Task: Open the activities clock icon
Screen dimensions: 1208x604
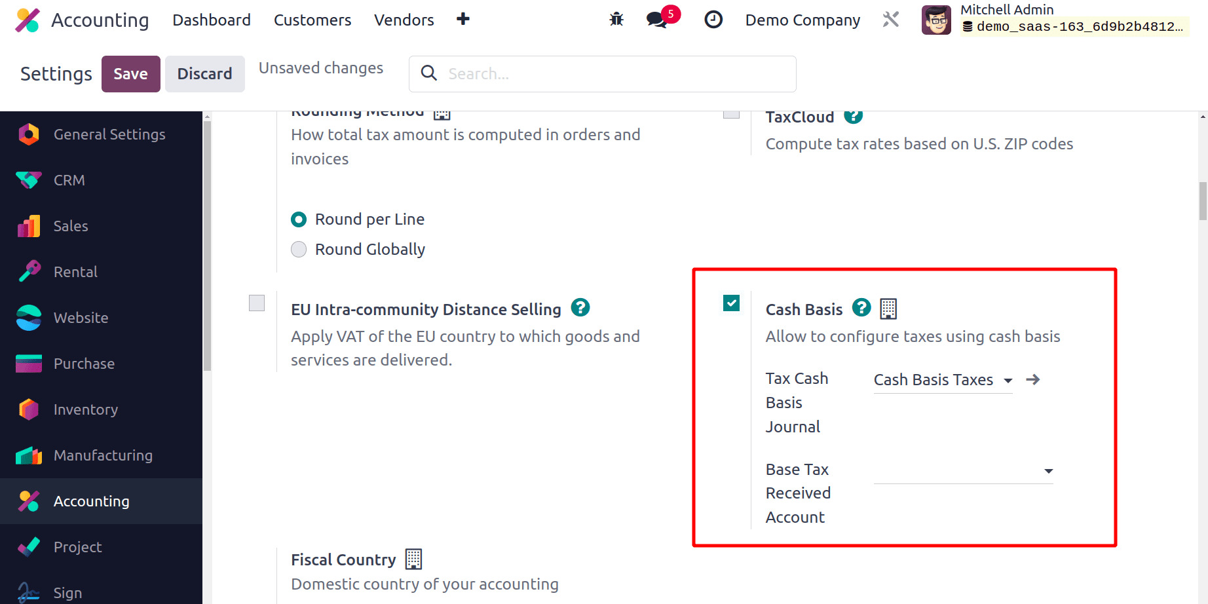Action: tap(713, 20)
